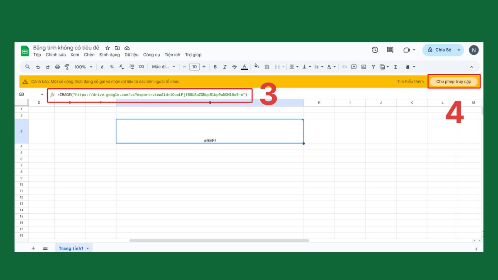Screen dimensions: 498x280
Task: Click the Tìm hiểu thêm link
Action: point(410,81)
